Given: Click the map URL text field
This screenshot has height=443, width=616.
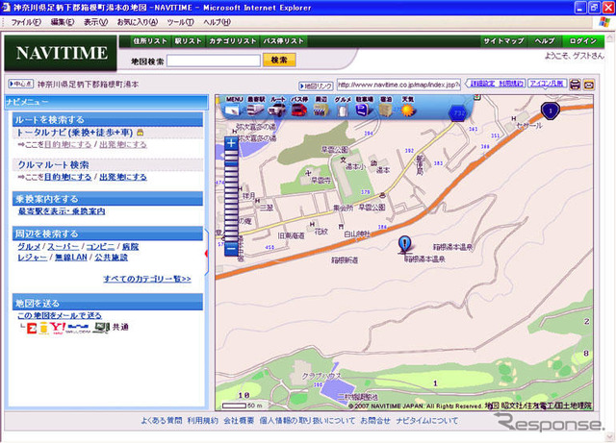Looking at the screenshot, I should pyautogui.click(x=398, y=85).
